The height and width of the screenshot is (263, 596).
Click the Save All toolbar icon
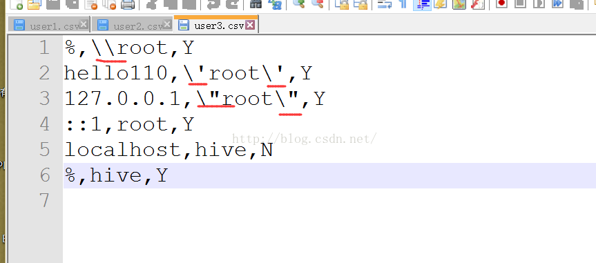[x=73, y=4]
